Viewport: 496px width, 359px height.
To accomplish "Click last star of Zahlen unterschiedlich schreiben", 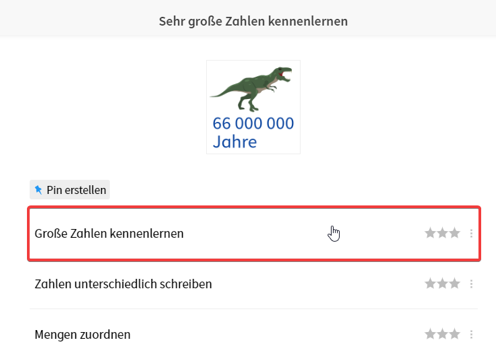I will (454, 284).
